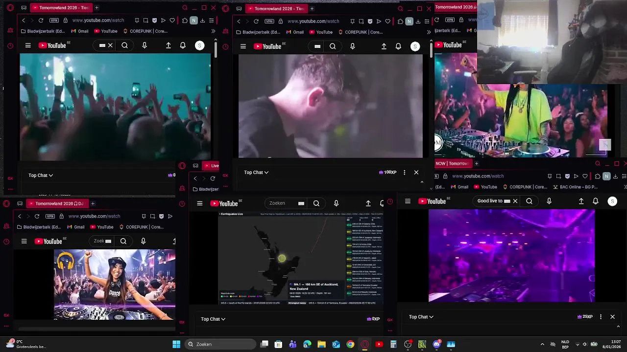Open YouTube hamburger menu in Earthquakes Live window

pyautogui.click(x=199, y=203)
